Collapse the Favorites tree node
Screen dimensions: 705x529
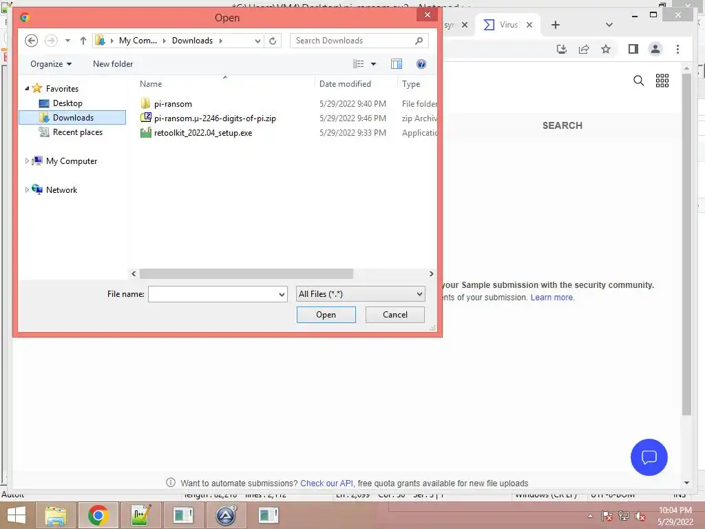tap(27, 89)
